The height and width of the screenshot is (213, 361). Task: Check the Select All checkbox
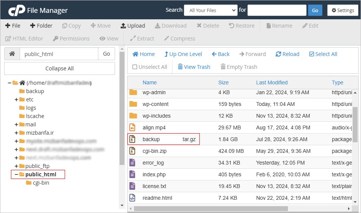click(311, 54)
